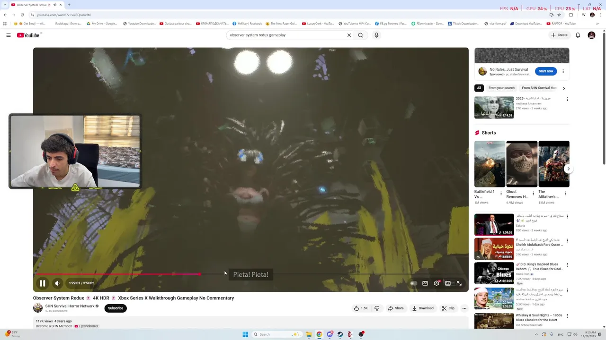Show hidden system tray icons

click(x=536, y=334)
